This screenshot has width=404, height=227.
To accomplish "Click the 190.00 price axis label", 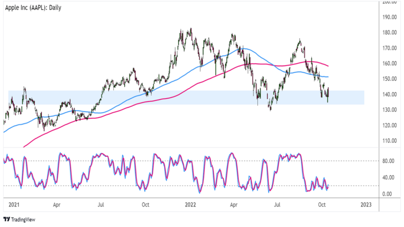I will point(389,17).
